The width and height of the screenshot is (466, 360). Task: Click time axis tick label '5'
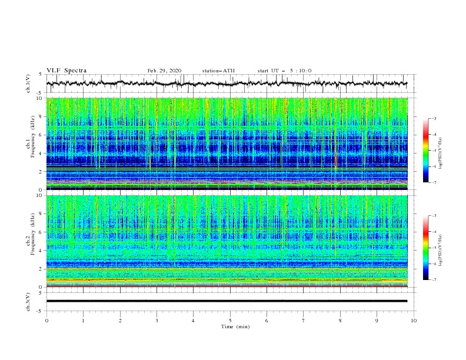pos(230,321)
